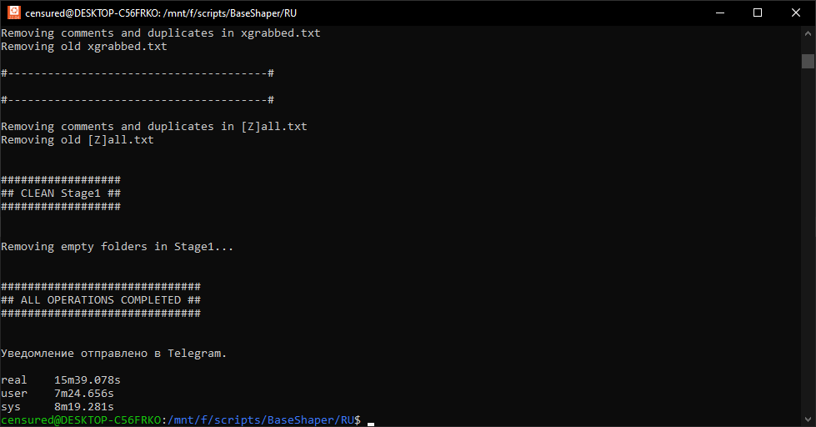Screen dimensions: 816x427
Task: Close the terminal window
Action: pos(796,13)
